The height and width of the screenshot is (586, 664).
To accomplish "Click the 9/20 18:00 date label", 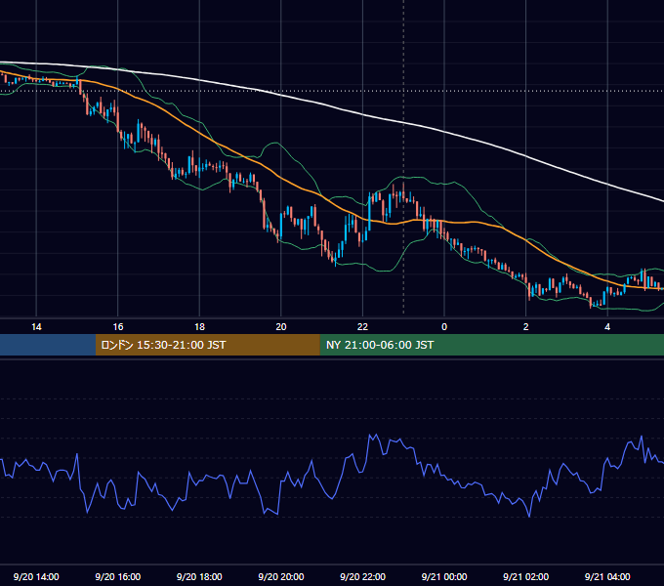I will [199, 576].
